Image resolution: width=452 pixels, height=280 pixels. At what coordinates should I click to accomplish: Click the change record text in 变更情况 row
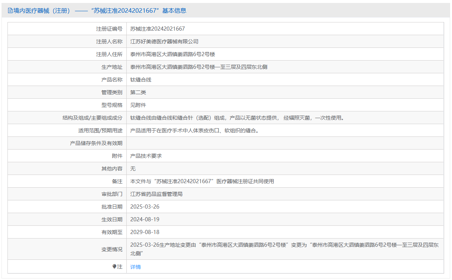[x=285, y=249]
